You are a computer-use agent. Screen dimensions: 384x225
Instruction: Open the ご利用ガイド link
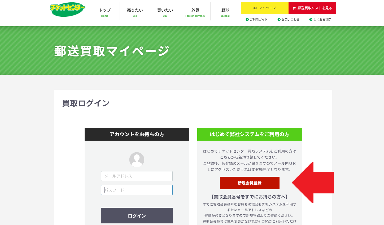257,20
